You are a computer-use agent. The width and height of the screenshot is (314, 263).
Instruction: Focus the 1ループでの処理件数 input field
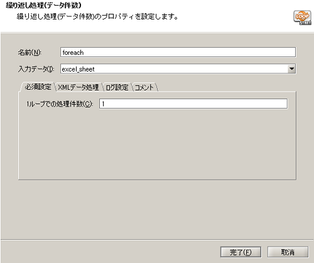pyautogui.click(x=193, y=104)
